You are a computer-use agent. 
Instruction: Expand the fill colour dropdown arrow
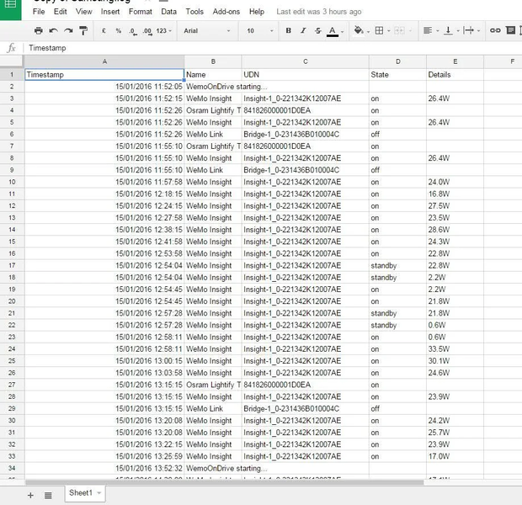pyautogui.click(x=368, y=31)
